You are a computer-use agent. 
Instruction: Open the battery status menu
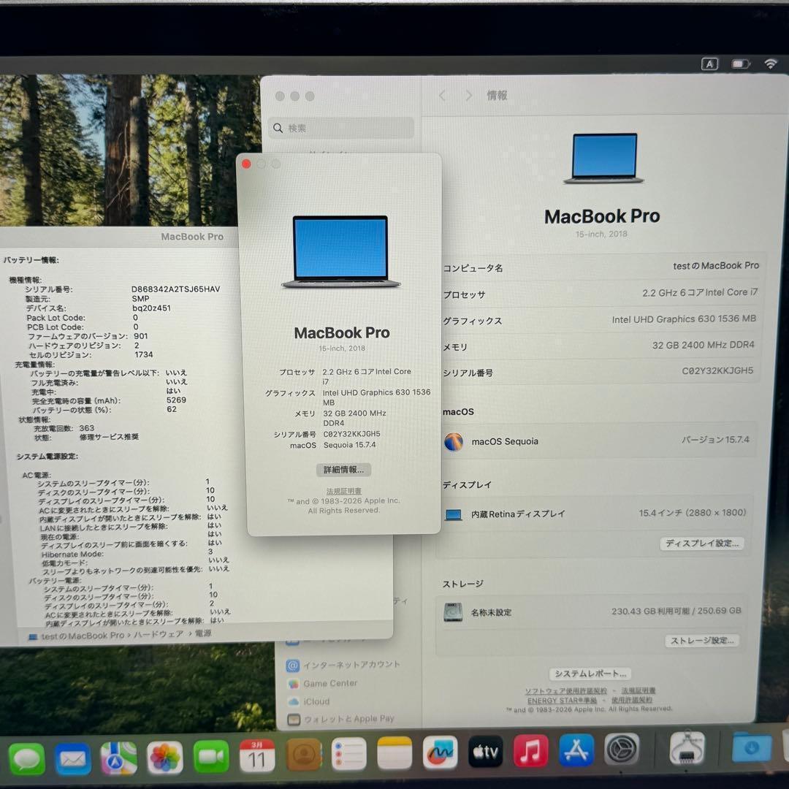click(x=740, y=64)
